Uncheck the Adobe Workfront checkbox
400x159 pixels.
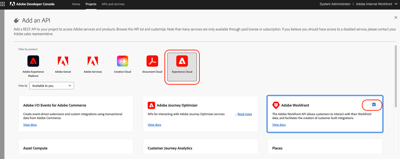click(x=374, y=104)
